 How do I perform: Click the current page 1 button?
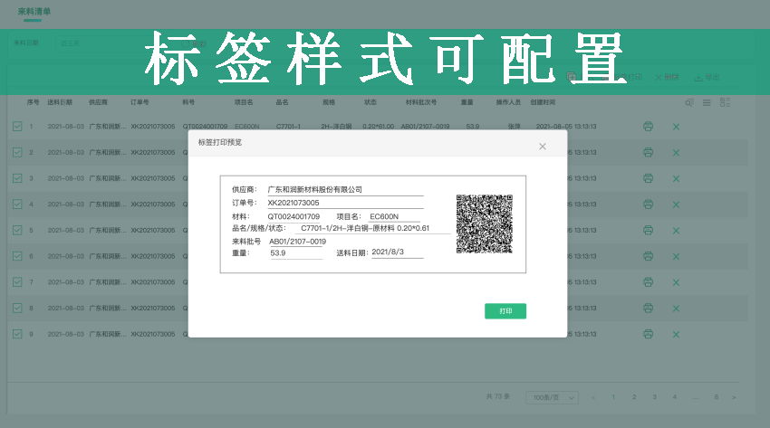(x=613, y=397)
